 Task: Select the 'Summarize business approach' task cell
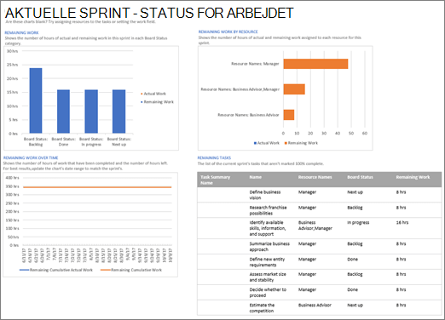click(x=269, y=247)
